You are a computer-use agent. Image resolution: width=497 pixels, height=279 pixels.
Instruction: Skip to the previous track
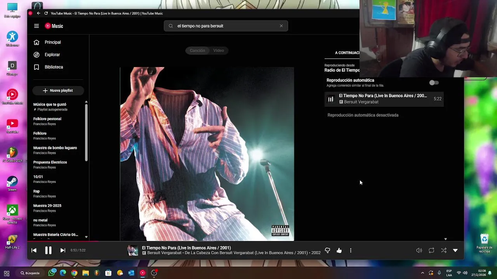point(34,250)
